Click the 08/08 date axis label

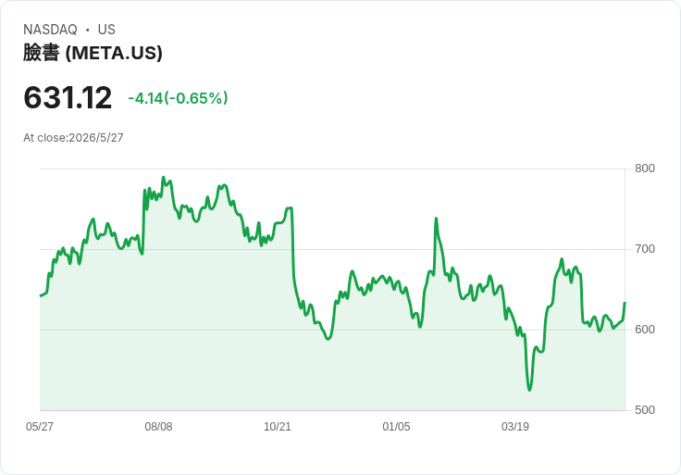click(158, 426)
